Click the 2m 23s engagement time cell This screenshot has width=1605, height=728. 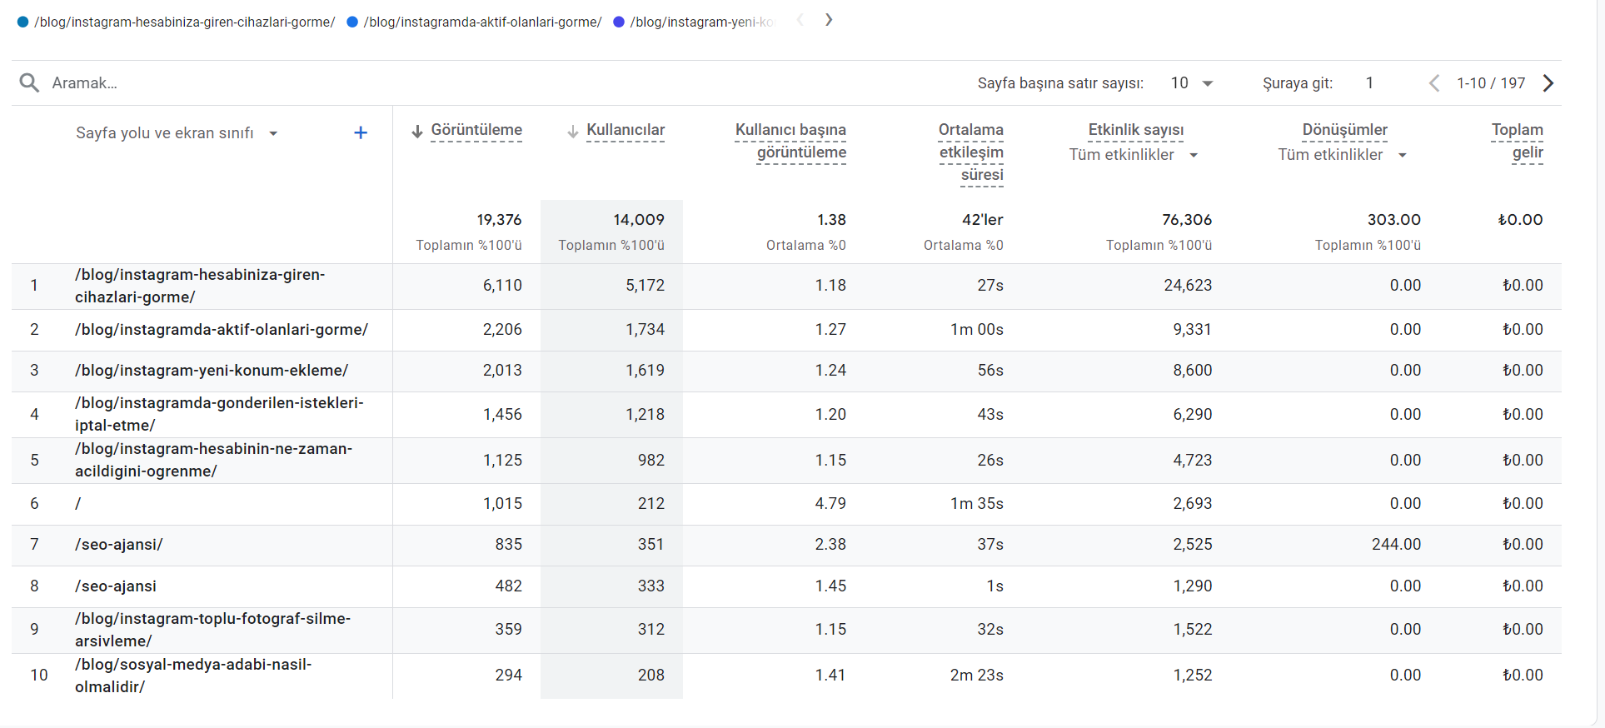[x=977, y=676]
